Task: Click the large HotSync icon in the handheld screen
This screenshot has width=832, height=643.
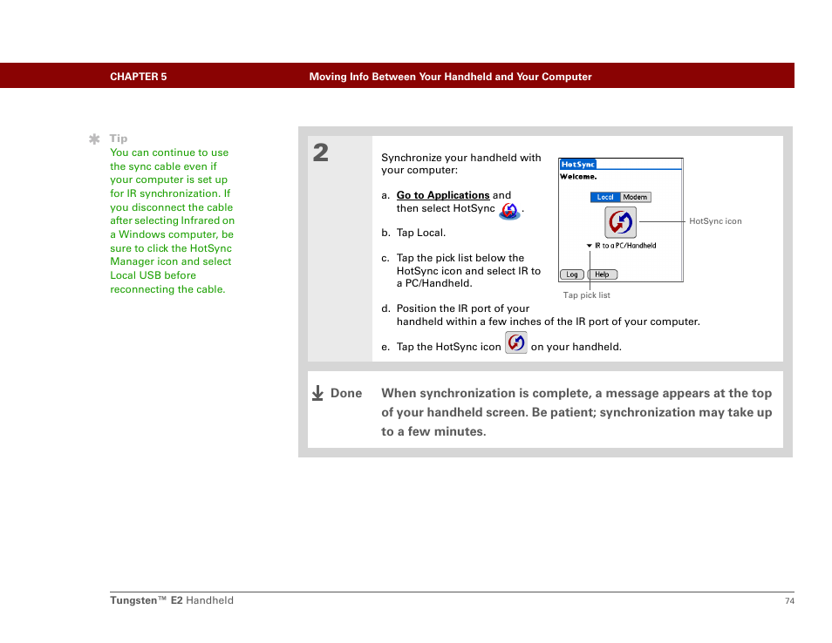Action: coord(620,222)
